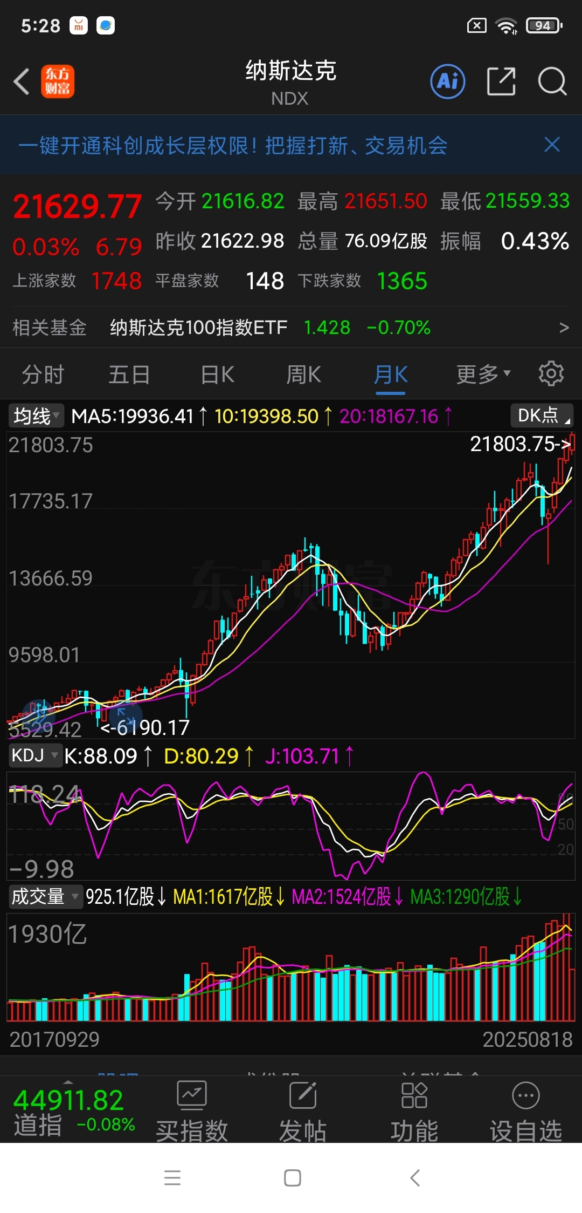Image resolution: width=582 pixels, height=1213 pixels.
Task: Tap the 最高 21651.50 value
Action: click(x=385, y=201)
